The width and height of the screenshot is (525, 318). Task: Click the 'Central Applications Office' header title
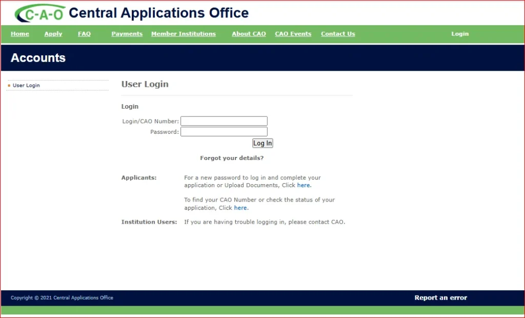click(159, 13)
